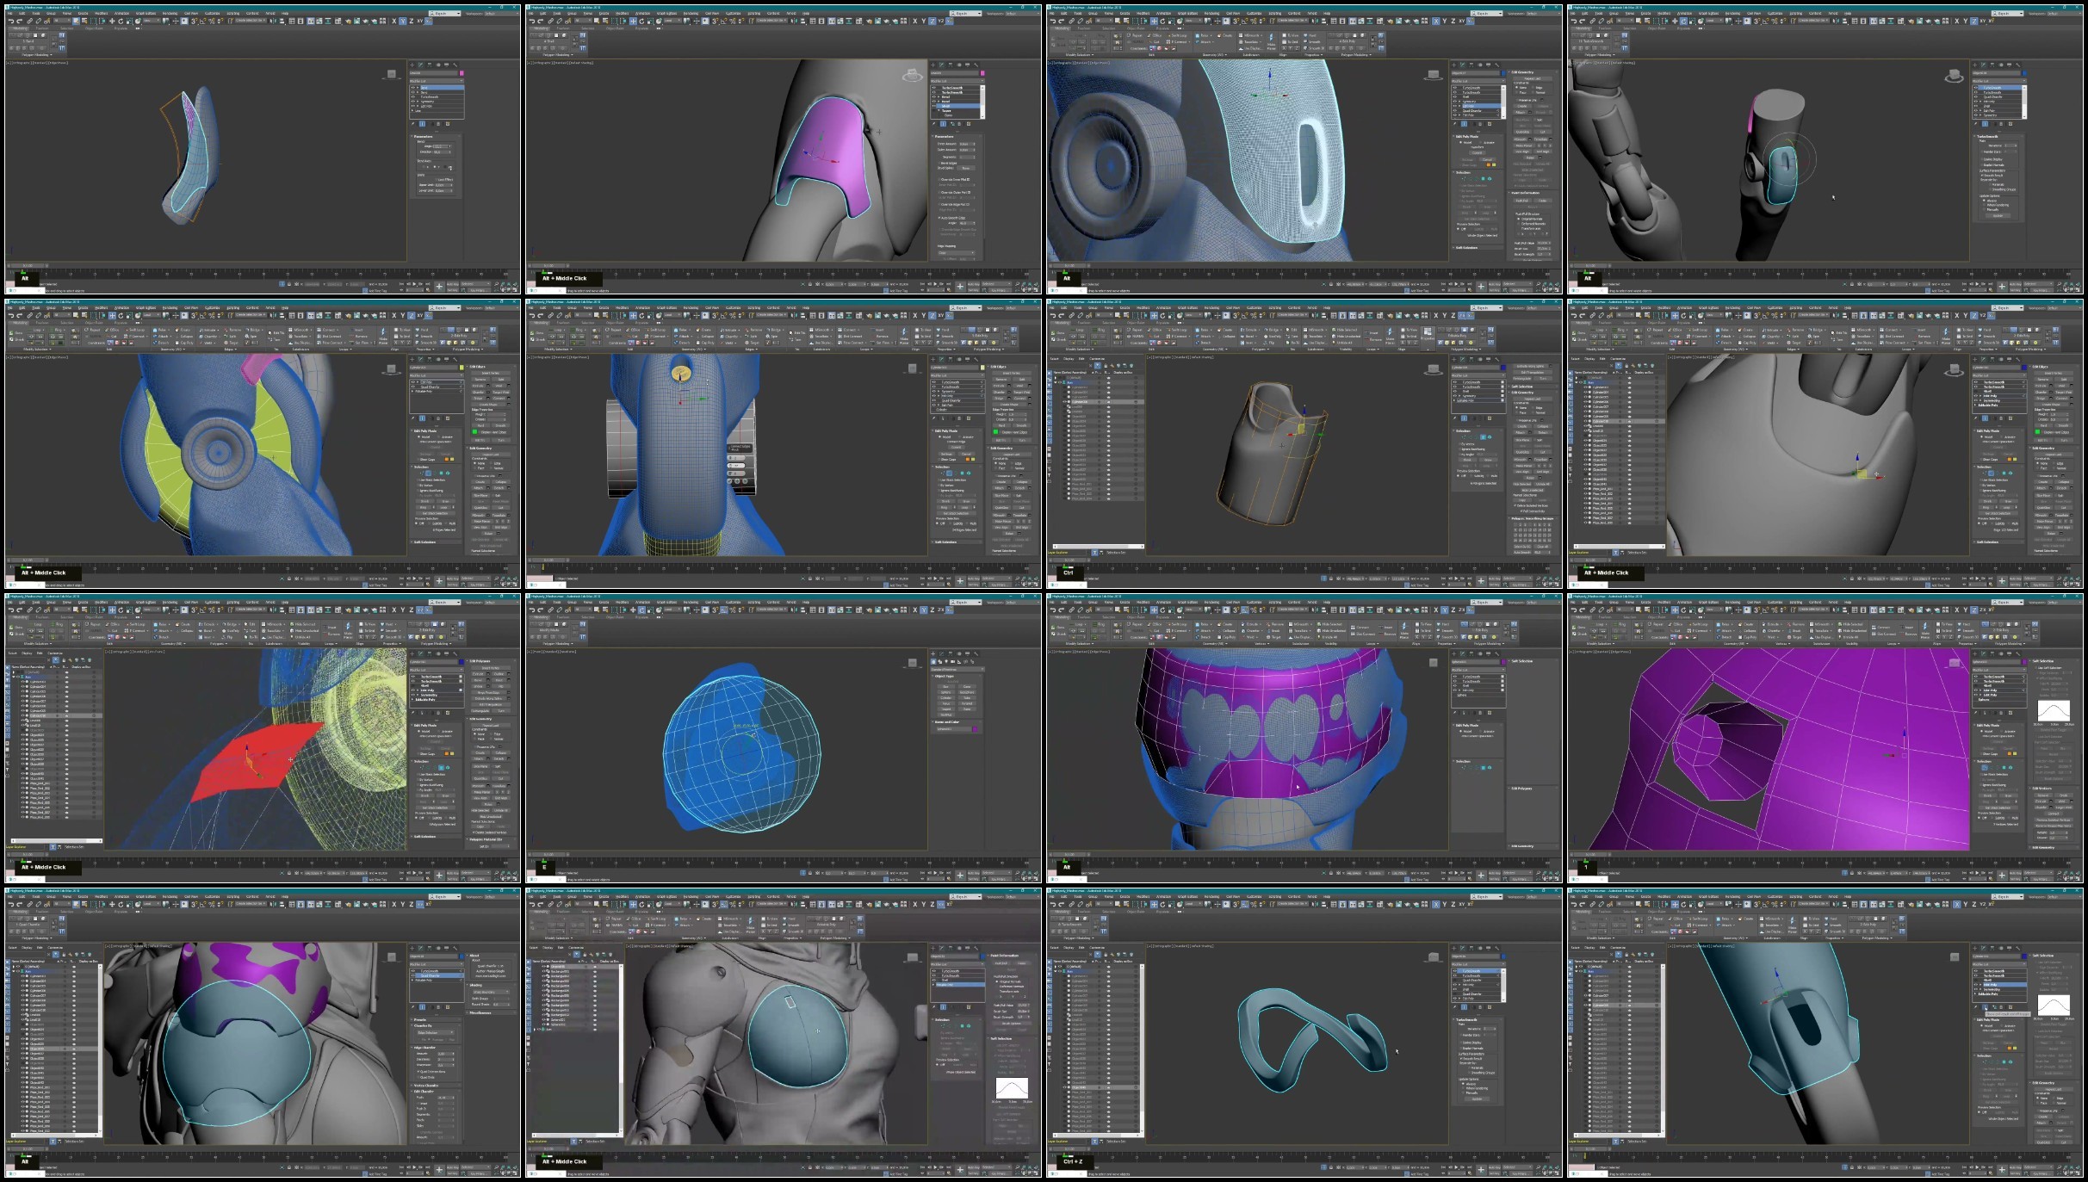Toggle eye of top Bend modifier in horn window
This screenshot has height=1182, width=2088.
click(413, 88)
